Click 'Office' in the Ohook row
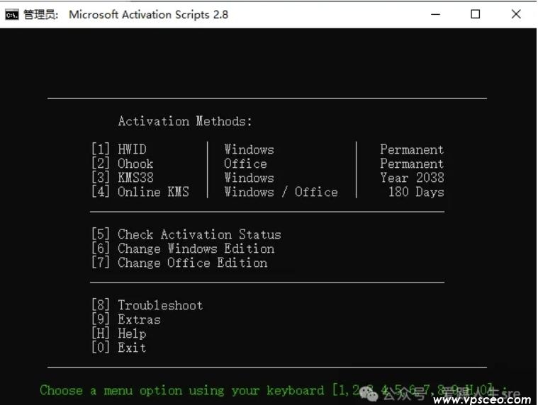Image resolution: width=538 pixels, height=405 pixels. click(x=245, y=164)
